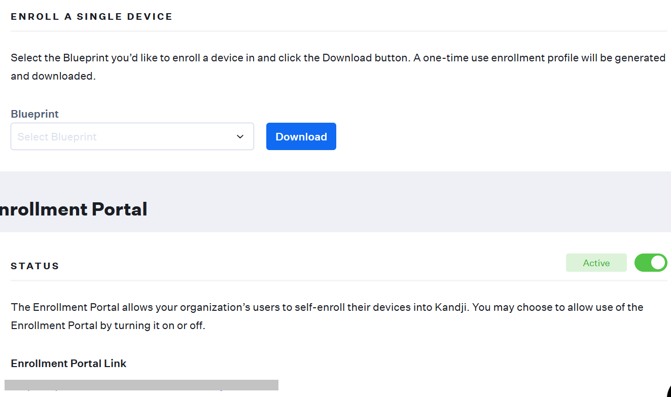
Task: Click the Enrollment Portal Link label
Action: 68,364
